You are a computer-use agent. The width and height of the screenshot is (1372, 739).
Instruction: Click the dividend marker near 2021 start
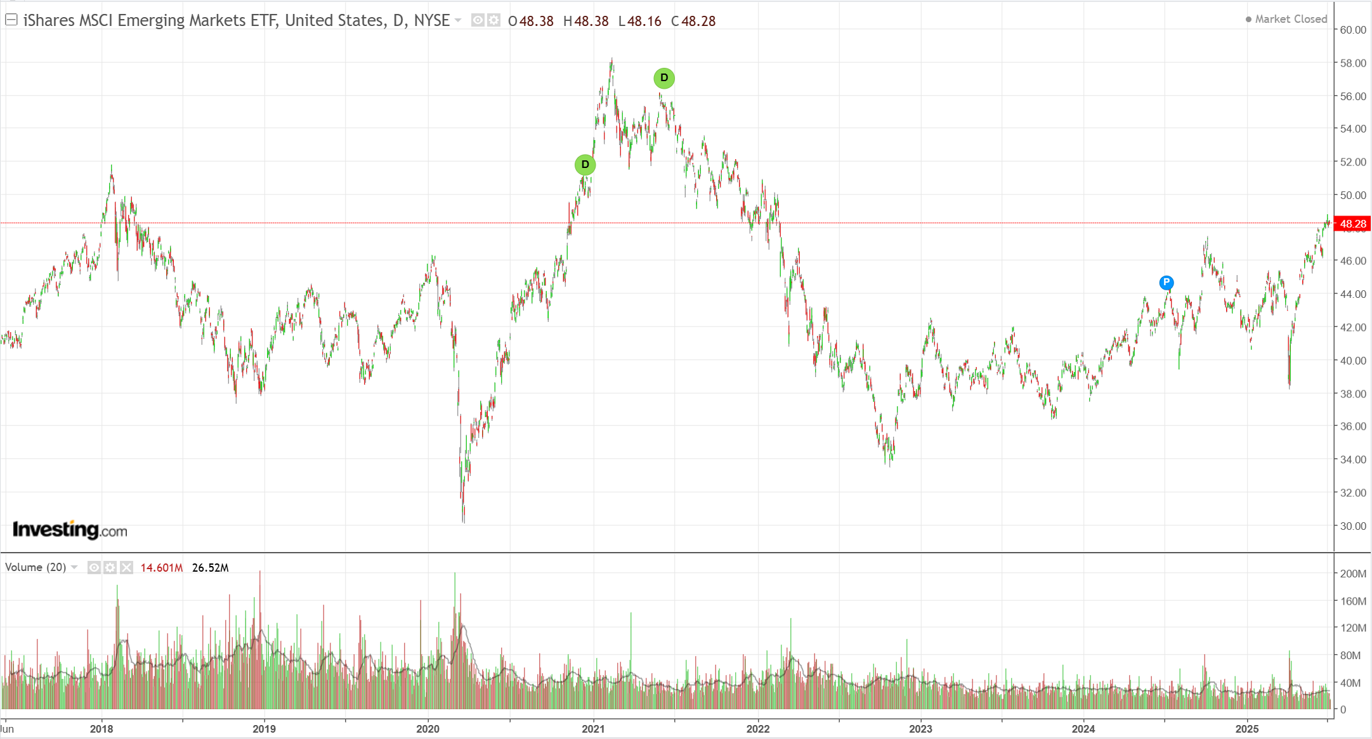(x=585, y=165)
